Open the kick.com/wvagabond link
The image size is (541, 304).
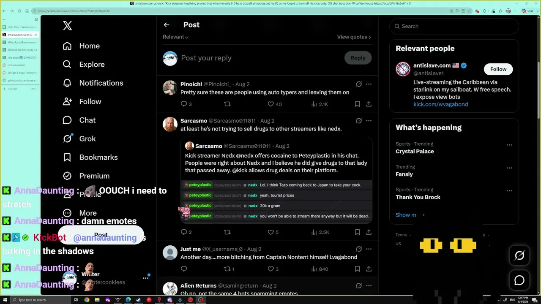[440, 104]
